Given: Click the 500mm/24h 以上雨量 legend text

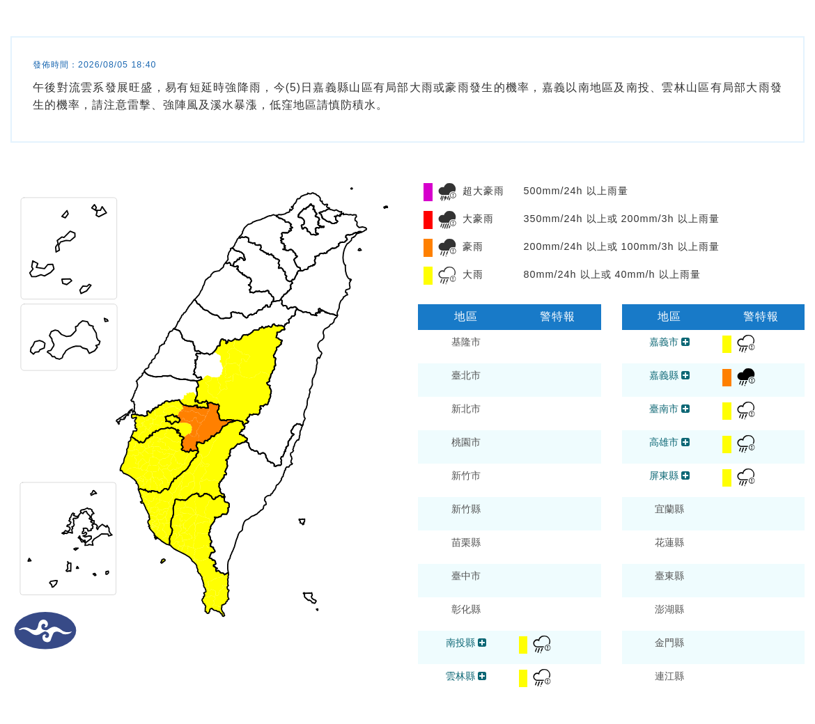Looking at the screenshot, I should point(575,191).
